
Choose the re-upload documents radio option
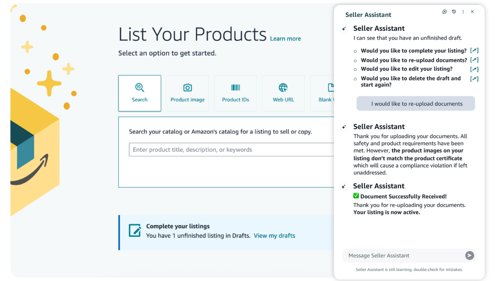355,60
